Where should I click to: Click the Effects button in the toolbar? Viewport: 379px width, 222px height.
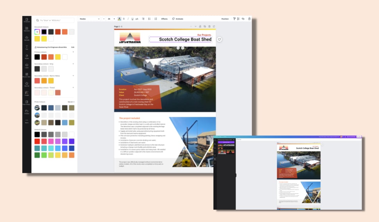(164, 19)
